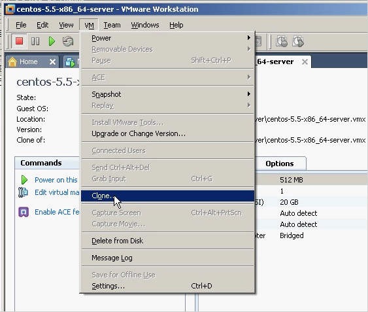Screen dimensions: 368x312
Task: Open the Team menu
Action: coord(112,25)
